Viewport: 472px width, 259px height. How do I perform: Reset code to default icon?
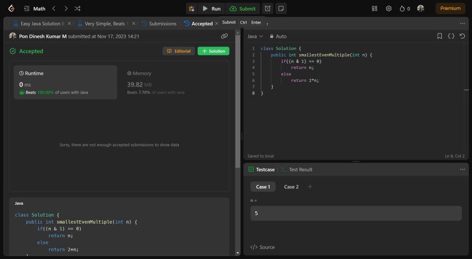tap(463, 36)
